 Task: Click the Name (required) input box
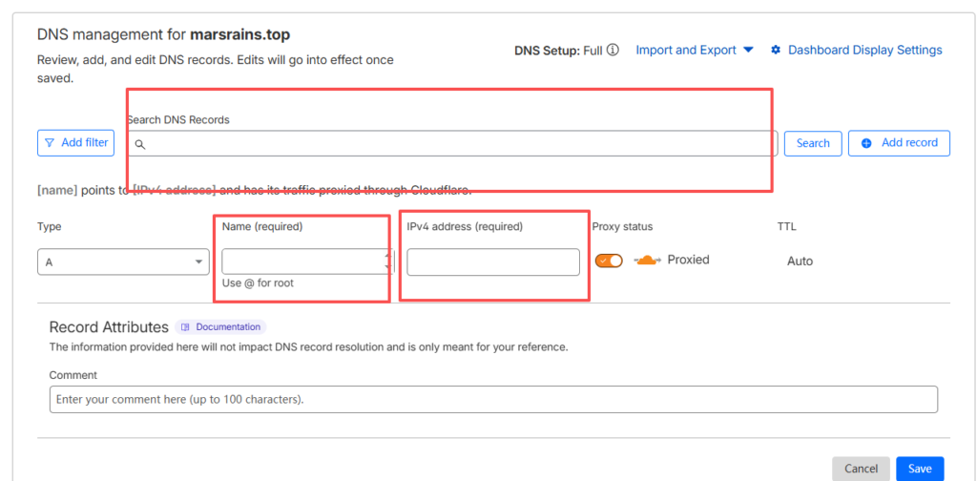click(301, 261)
